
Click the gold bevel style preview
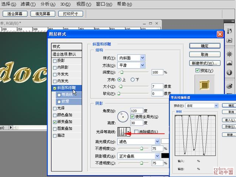pos(204,86)
